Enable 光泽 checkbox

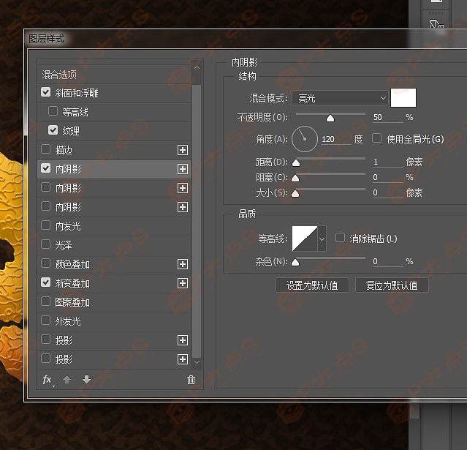(x=45, y=244)
